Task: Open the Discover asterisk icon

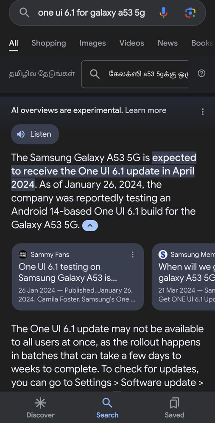Action: tap(40, 404)
